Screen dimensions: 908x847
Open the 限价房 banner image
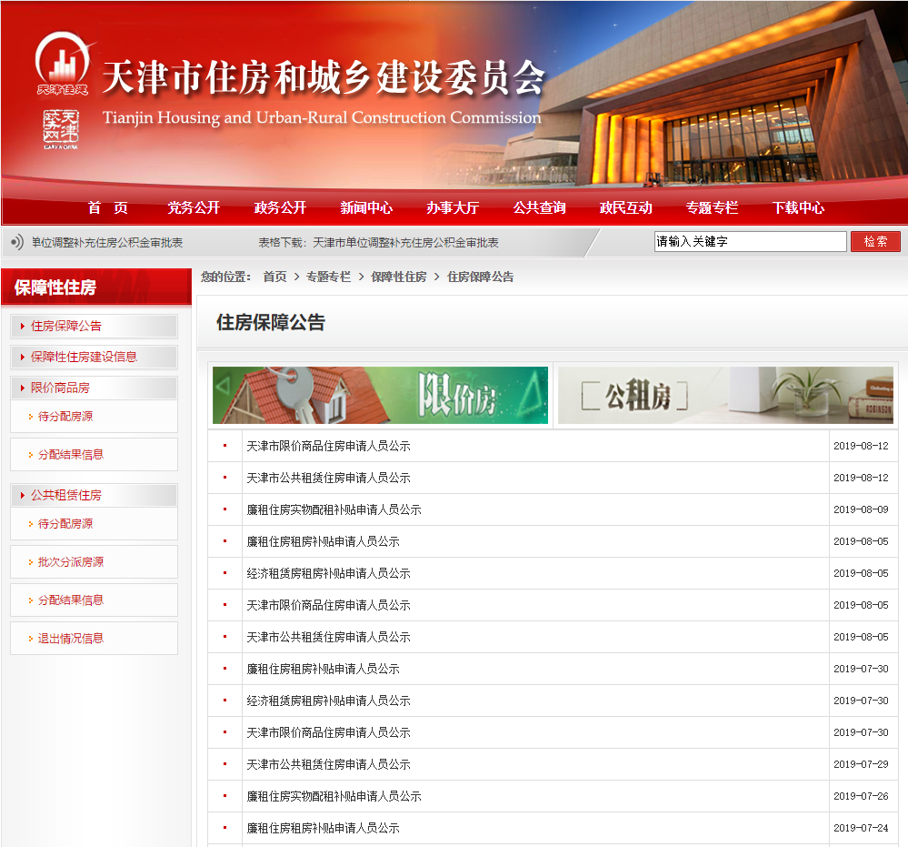pos(379,395)
